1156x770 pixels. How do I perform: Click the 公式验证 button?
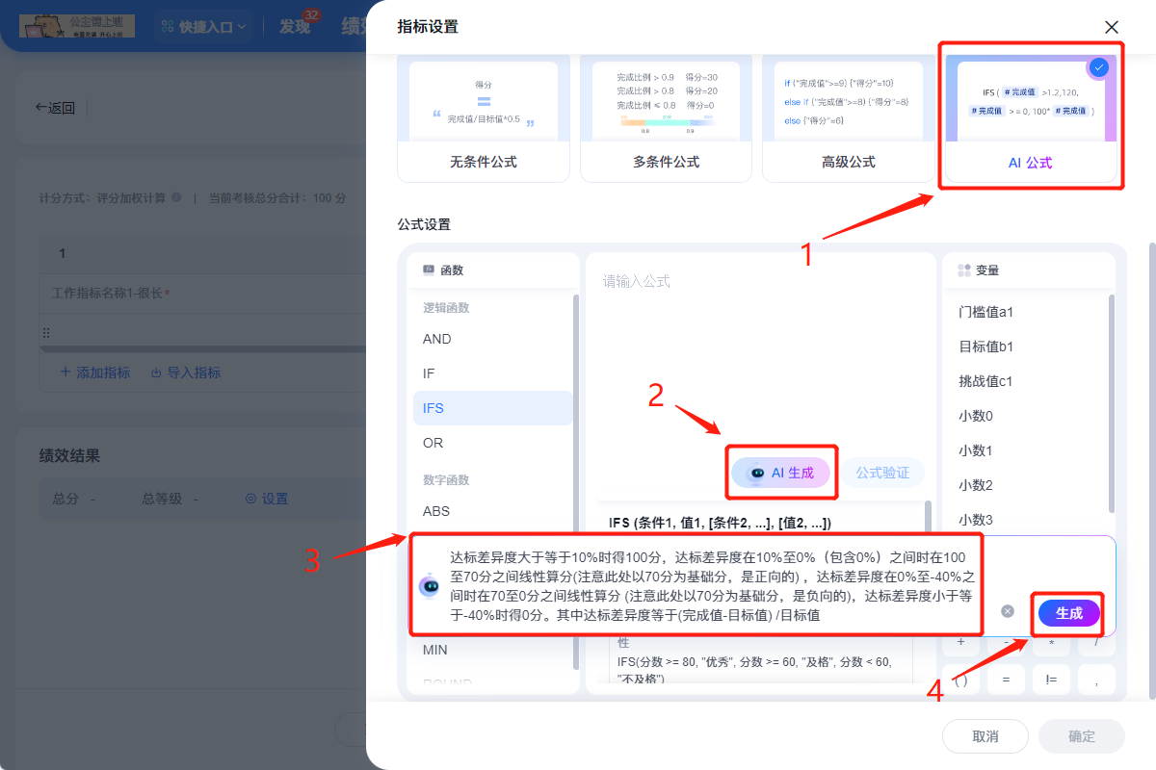pyautogui.click(x=882, y=473)
